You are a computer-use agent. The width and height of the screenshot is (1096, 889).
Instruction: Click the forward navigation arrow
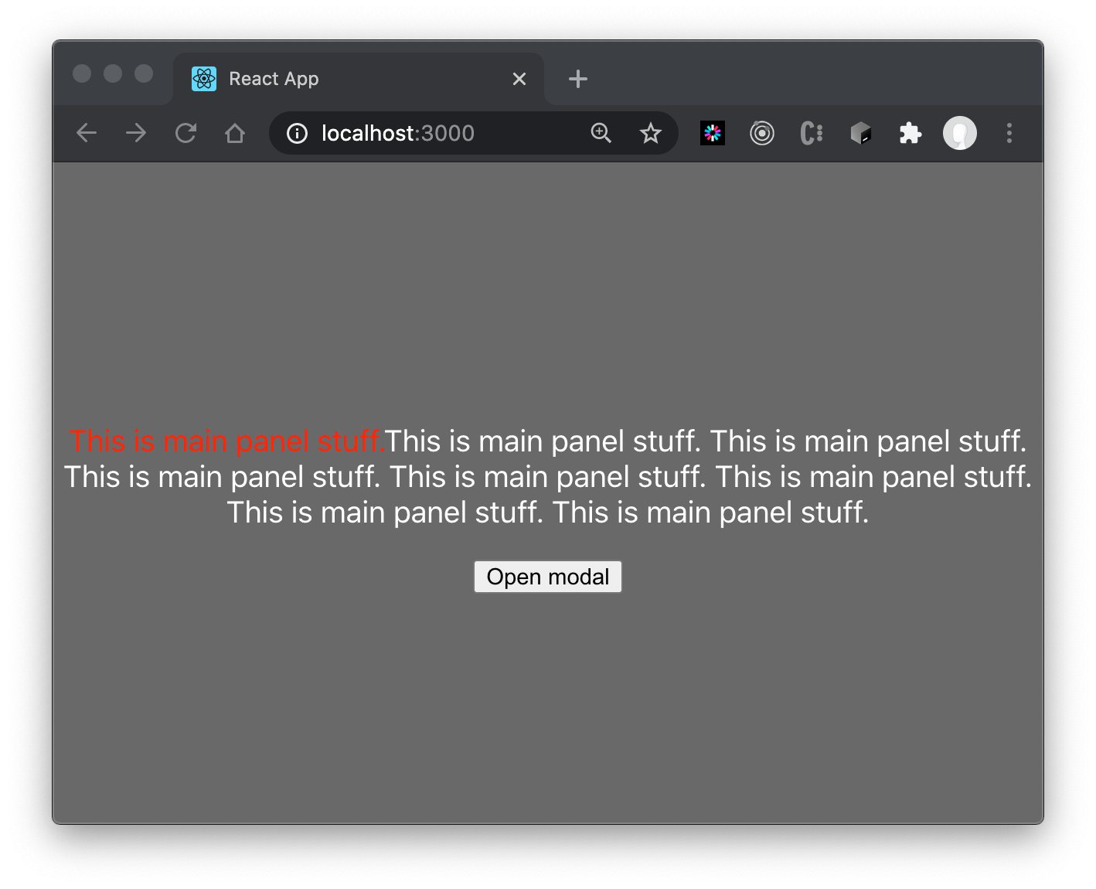(x=136, y=134)
